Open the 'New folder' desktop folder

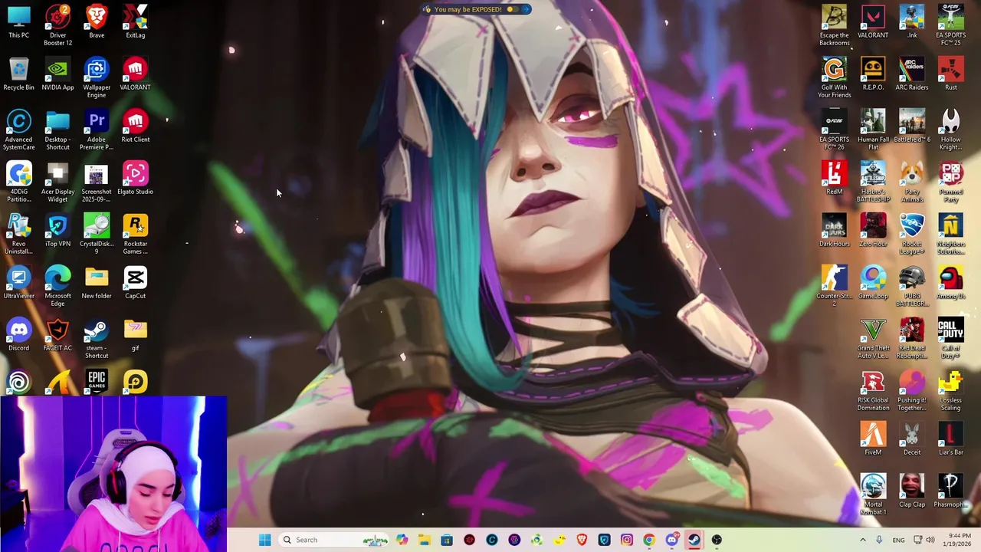click(x=97, y=282)
